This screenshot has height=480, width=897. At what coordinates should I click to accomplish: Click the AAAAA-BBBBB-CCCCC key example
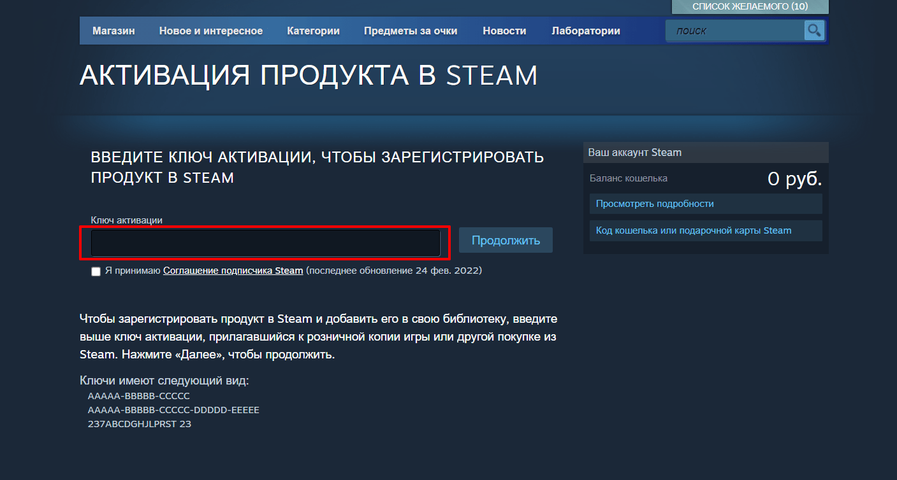(x=139, y=396)
